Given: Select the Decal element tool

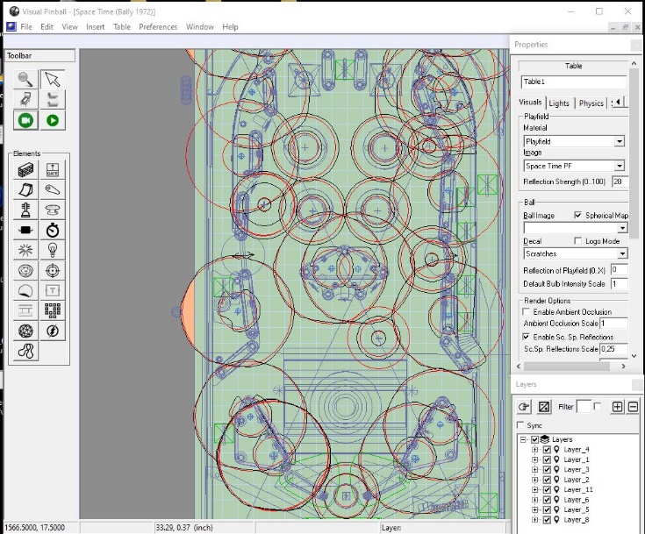Looking at the screenshot, I should [25, 290].
